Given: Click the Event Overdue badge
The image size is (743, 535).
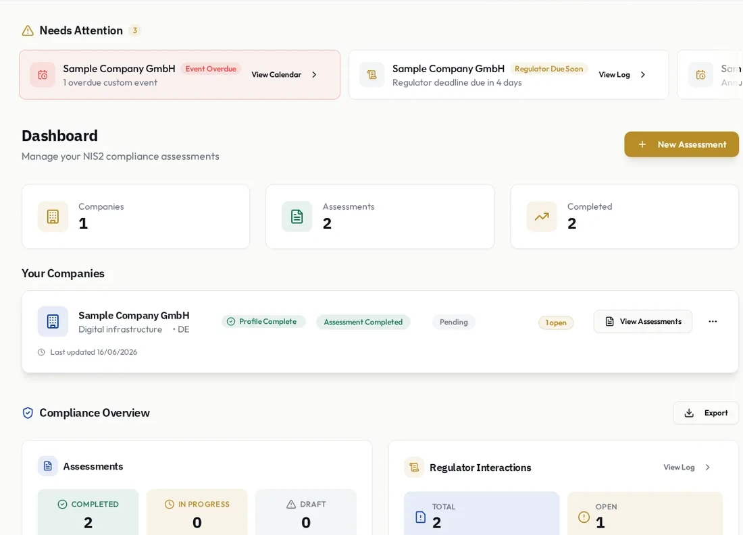Looking at the screenshot, I should pyautogui.click(x=210, y=69).
